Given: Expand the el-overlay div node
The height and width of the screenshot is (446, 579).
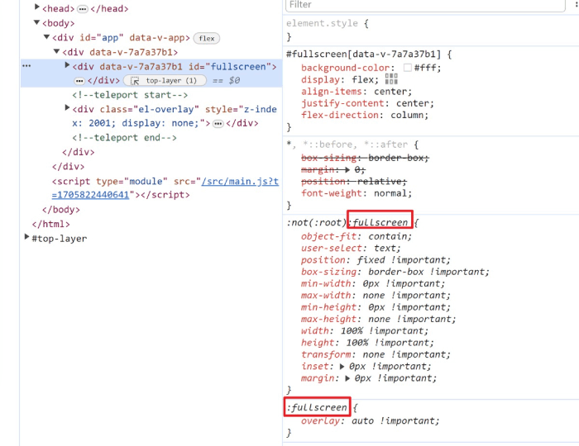Looking at the screenshot, I should point(67,107).
